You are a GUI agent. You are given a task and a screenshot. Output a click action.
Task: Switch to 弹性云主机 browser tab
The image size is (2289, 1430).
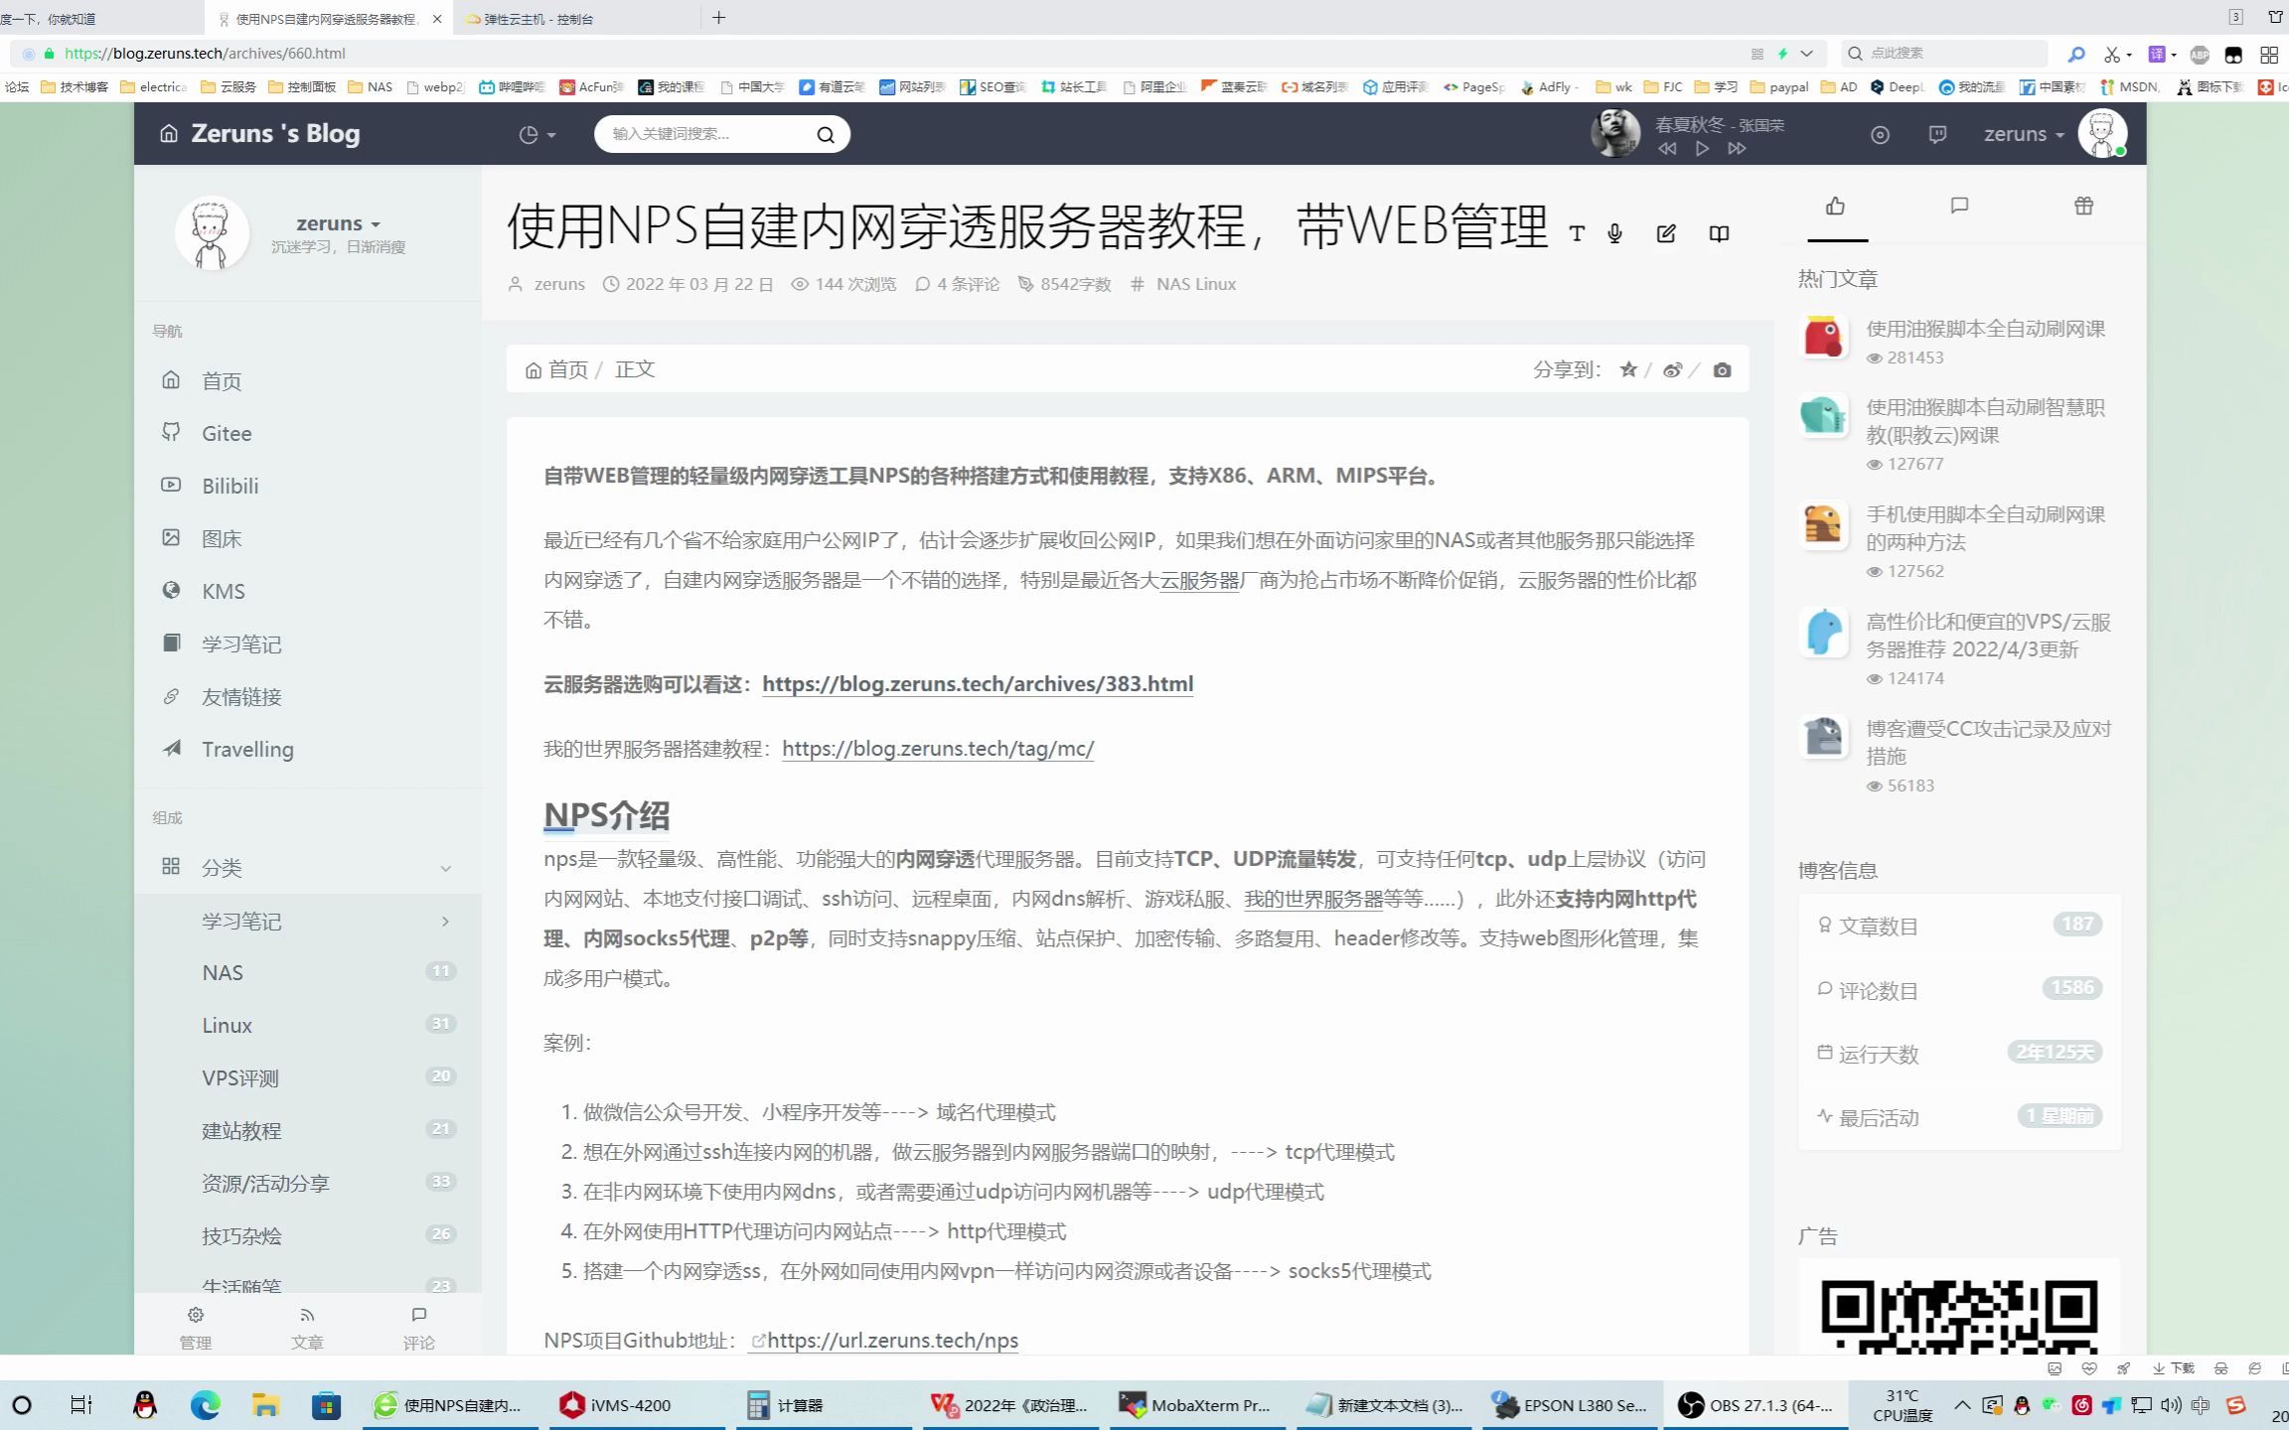tap(576, 19)
